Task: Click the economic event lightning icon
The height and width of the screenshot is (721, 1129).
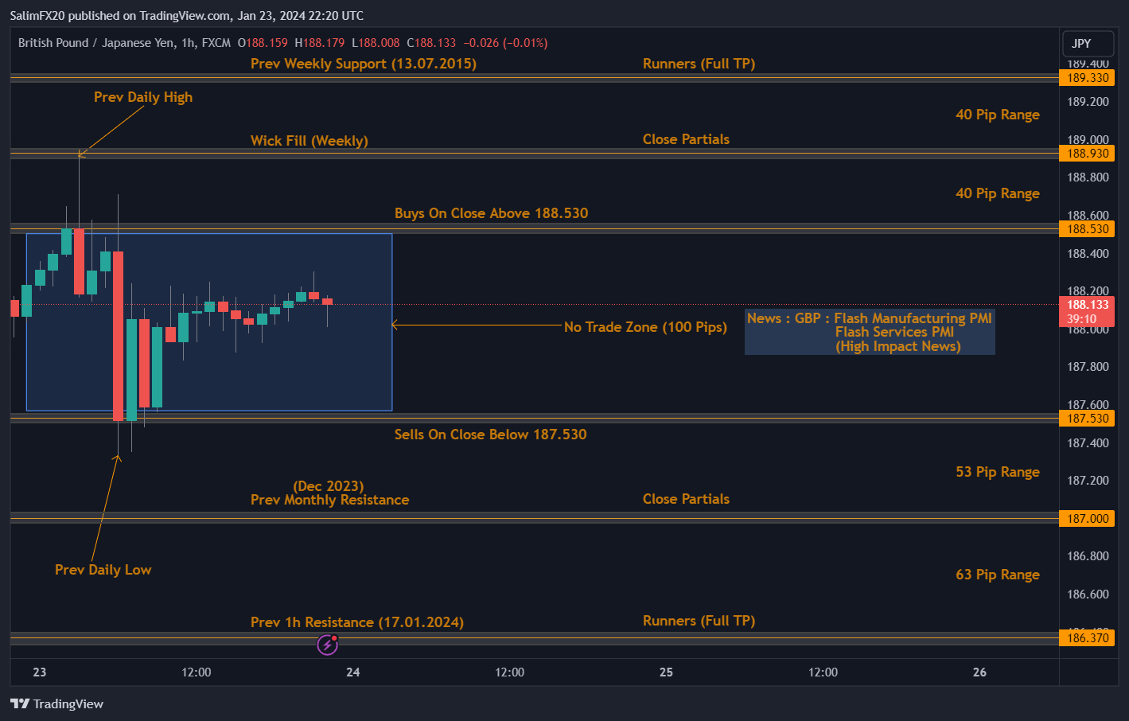Action: pyautogui.click(x=327, y=645)
